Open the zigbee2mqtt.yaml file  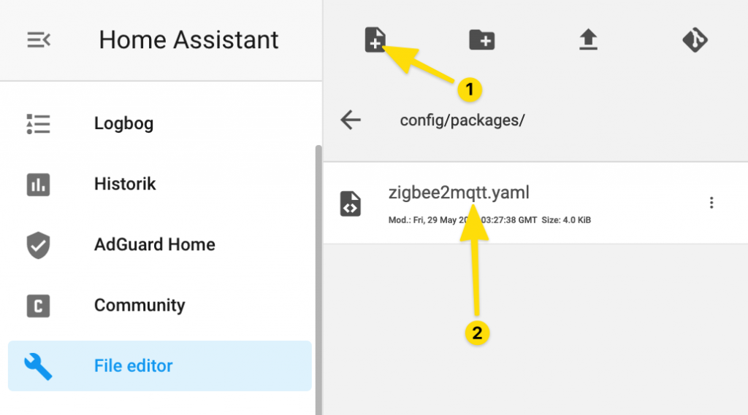(x=535, y=203)
